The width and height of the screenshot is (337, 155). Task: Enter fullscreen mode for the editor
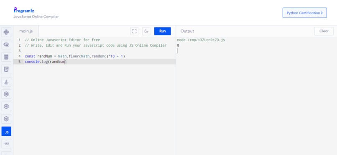click(134, 31)
